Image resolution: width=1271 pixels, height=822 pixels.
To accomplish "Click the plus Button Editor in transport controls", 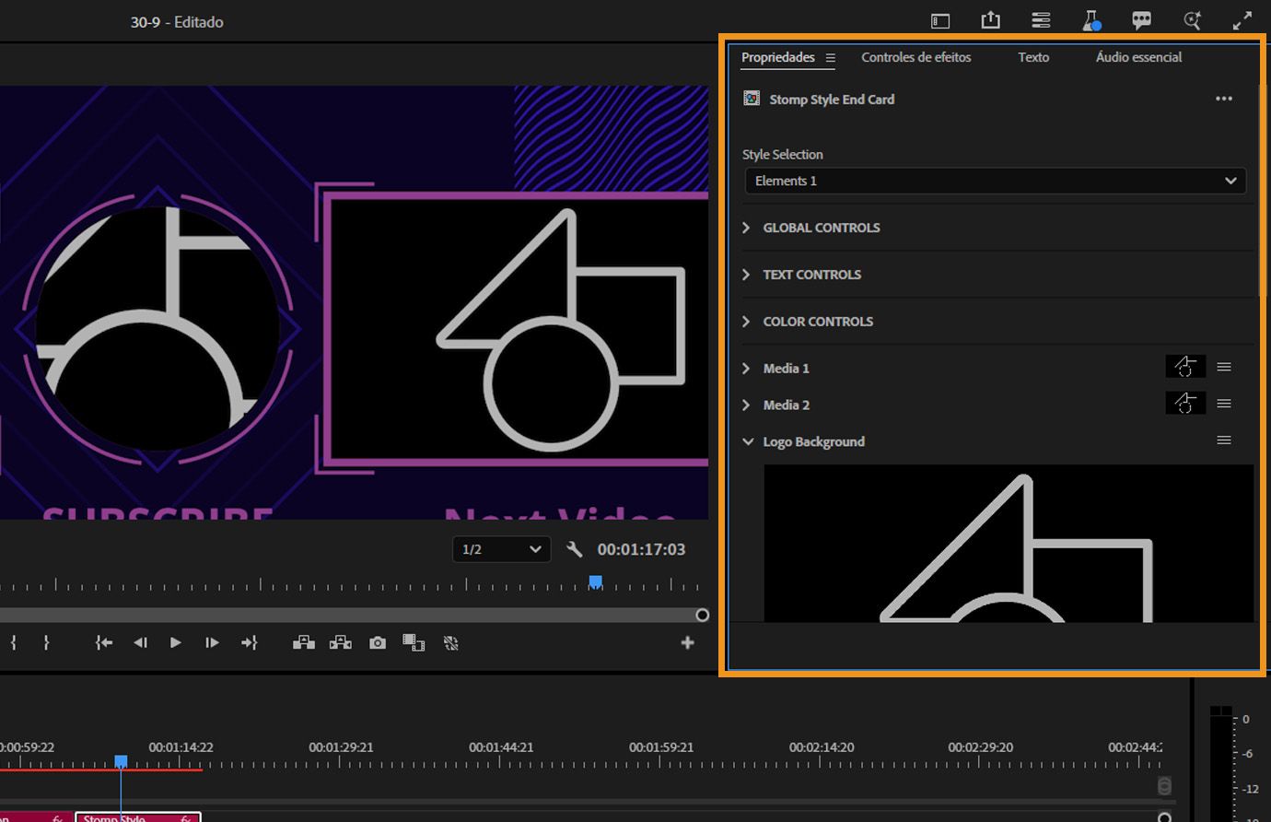I will (x=687, y=642).
